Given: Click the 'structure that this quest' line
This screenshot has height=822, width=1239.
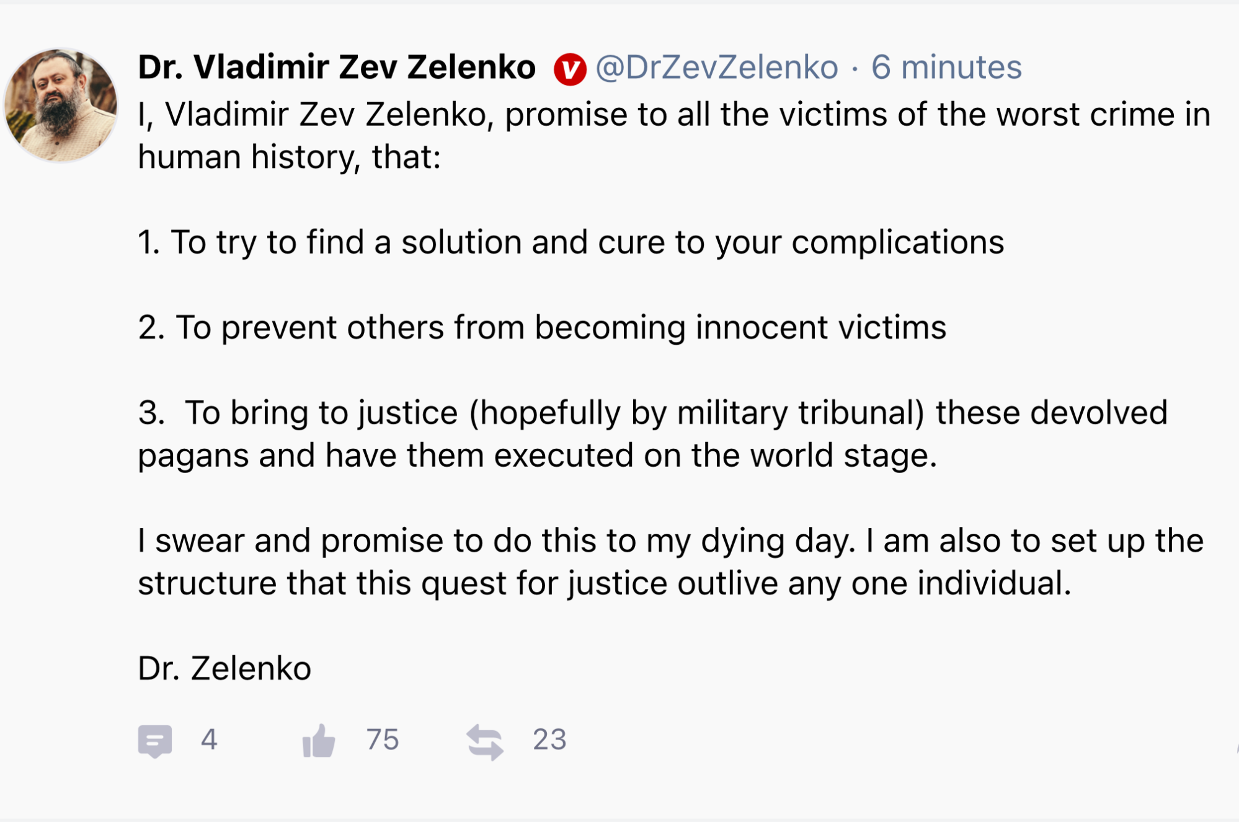Looking at the screenshot, I should tap(604, 583).
